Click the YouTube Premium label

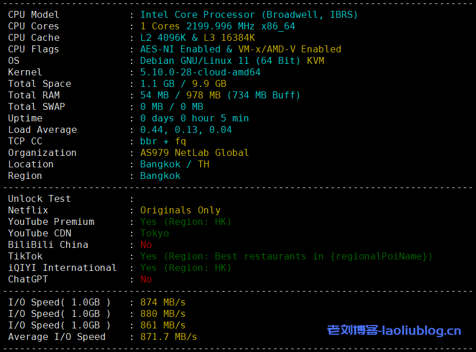coord(51,222)
